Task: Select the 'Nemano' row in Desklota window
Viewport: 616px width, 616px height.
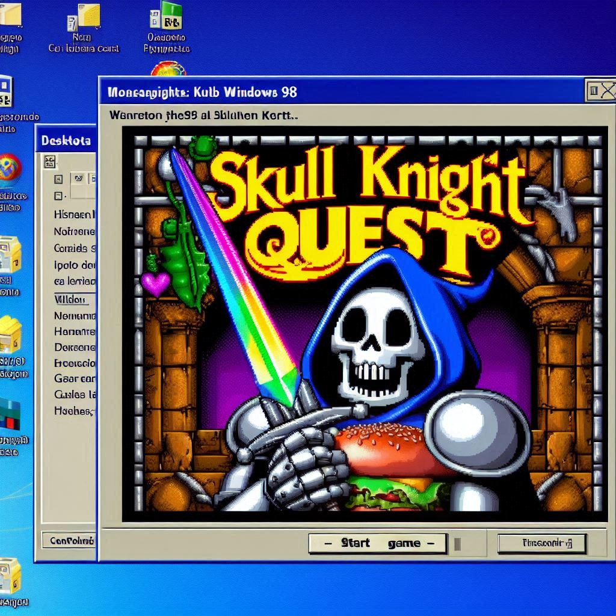Action: click(x=74, y=316)
